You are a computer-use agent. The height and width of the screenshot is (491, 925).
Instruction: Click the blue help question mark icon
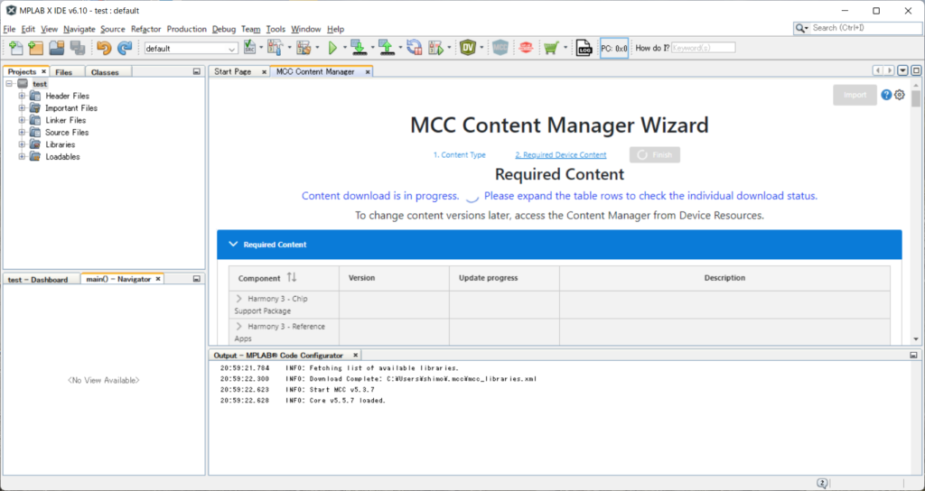click(x=886, y=95)
